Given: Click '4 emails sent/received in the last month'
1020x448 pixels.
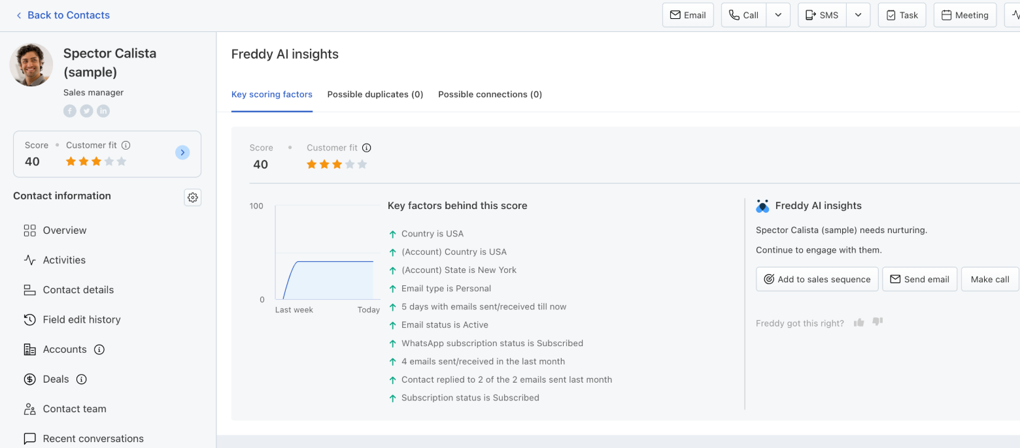Looking at the screenshot, I should tap(483, 362).
